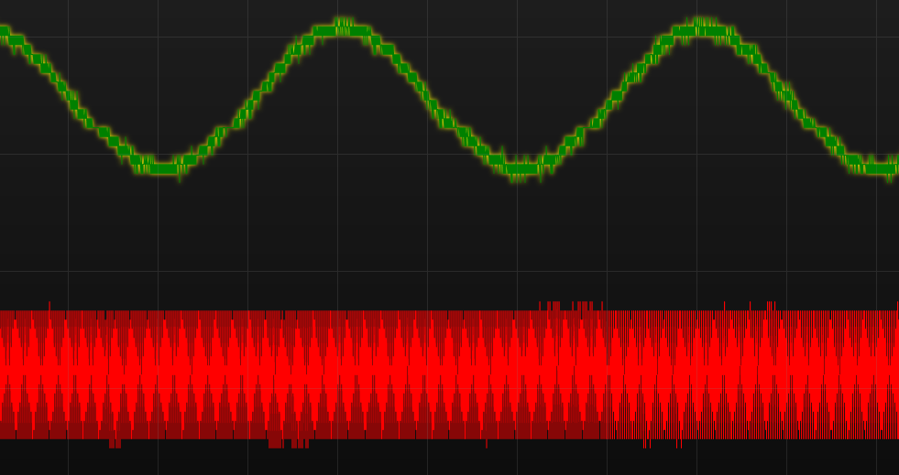This screenshot has width=899, height=475.
Task: Click the cluster of red spikes above the waveform center
Action: pyautogui.click(x=566, y=306)
